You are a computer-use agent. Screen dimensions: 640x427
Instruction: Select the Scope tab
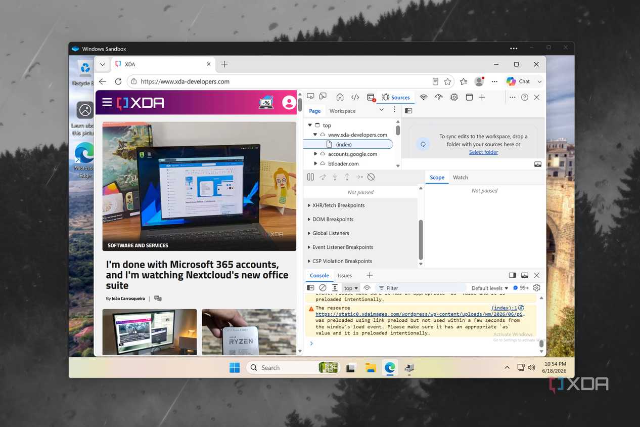tap(437, 178)
